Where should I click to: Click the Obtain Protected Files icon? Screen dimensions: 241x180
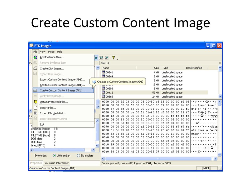35,102
